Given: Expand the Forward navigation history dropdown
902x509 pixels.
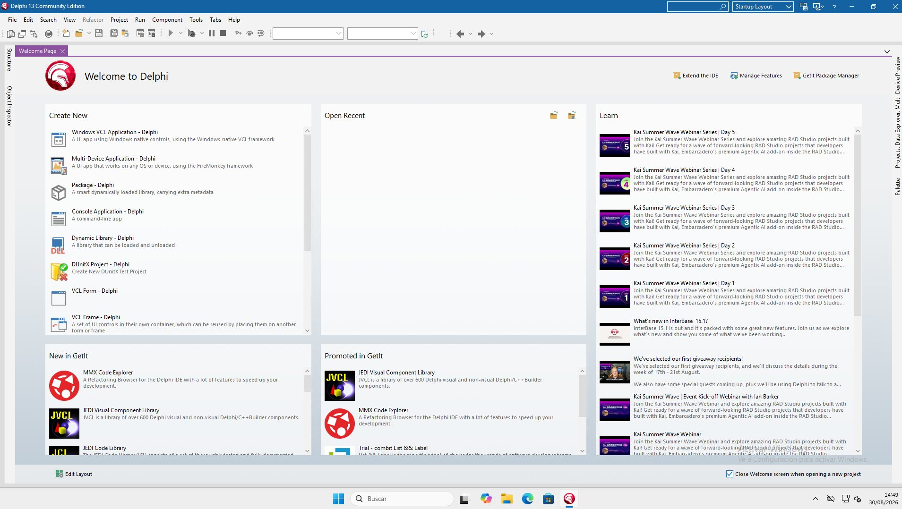Looking at the screenshot, I should point(491,34).
